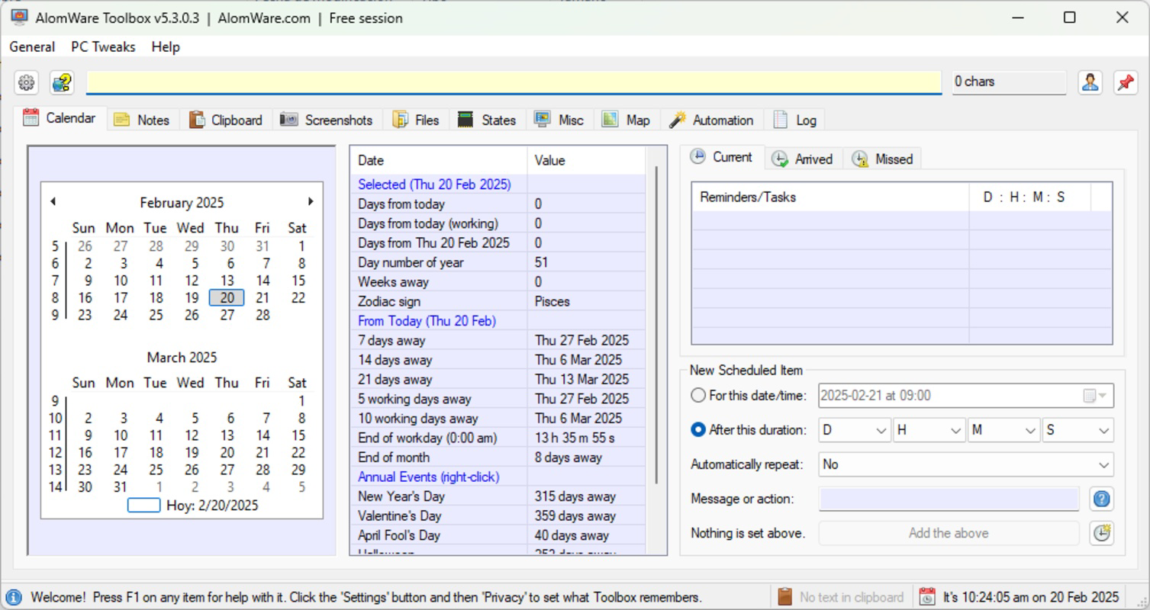Click the new scheduled item clock icon
This screenshot has width=1150, height=610.
click(x=1100, y=533)
